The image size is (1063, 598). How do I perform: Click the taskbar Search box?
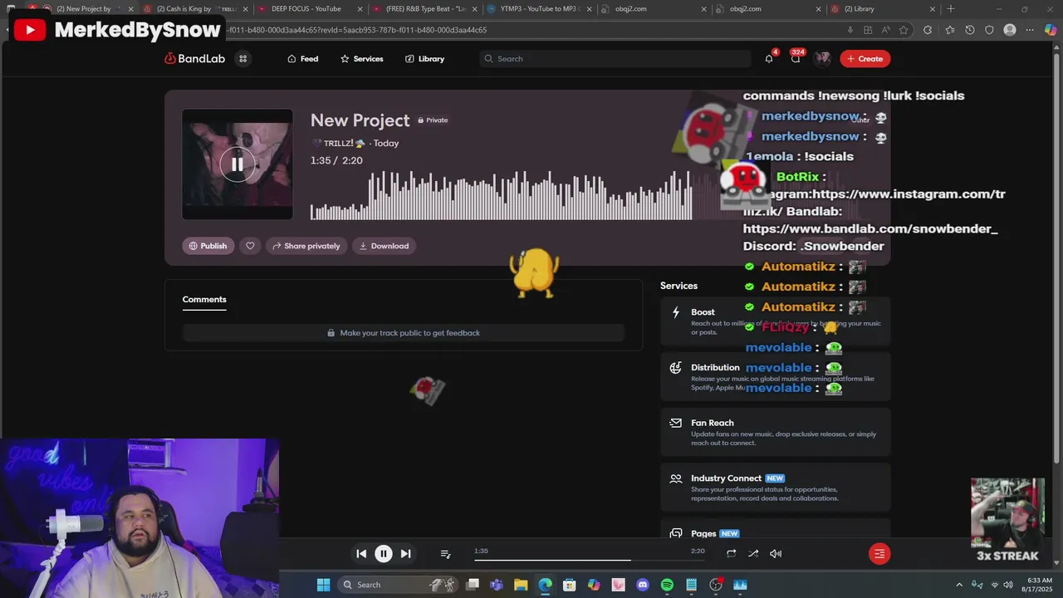pyautogui.click(x=399, y=585)
